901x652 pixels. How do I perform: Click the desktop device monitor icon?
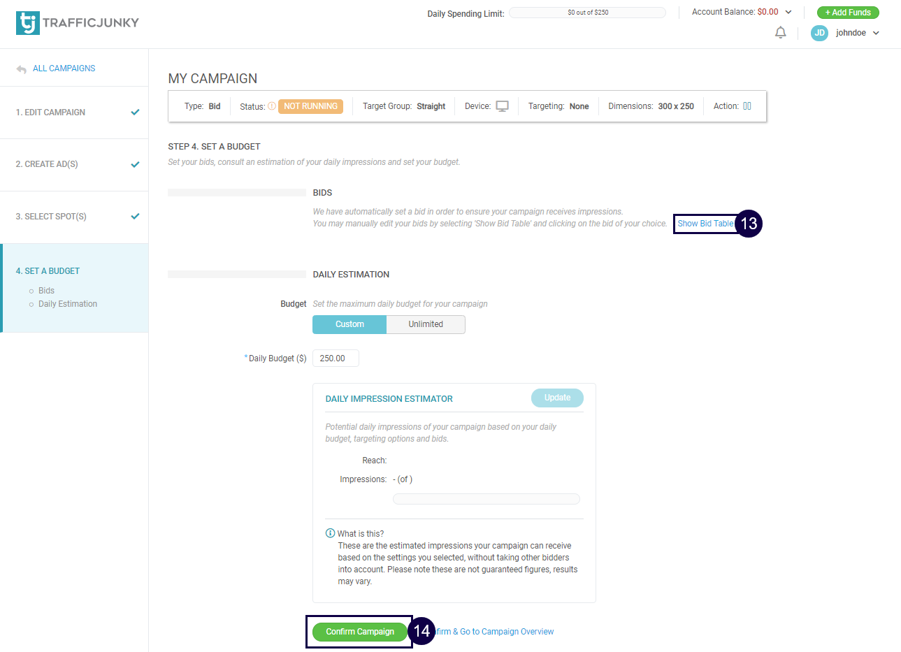(502, 106)
